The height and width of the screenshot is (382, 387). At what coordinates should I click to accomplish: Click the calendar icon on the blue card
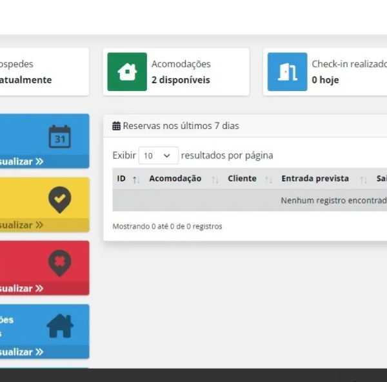point(60,136)
